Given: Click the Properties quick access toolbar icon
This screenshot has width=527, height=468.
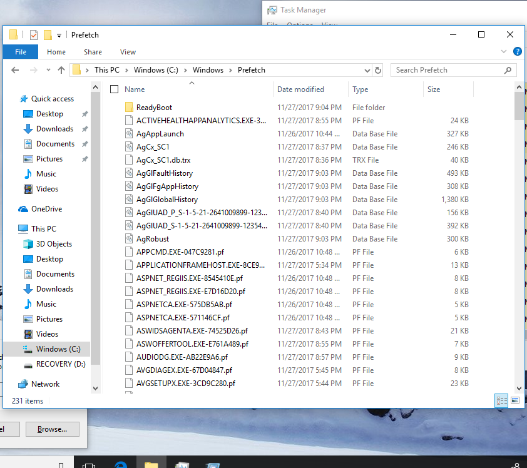Looking at the screenshot, I should point(34,35).
